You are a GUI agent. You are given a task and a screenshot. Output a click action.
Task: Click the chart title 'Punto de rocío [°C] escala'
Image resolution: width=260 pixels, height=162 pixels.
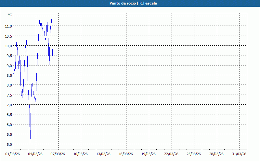click(133, 3)
